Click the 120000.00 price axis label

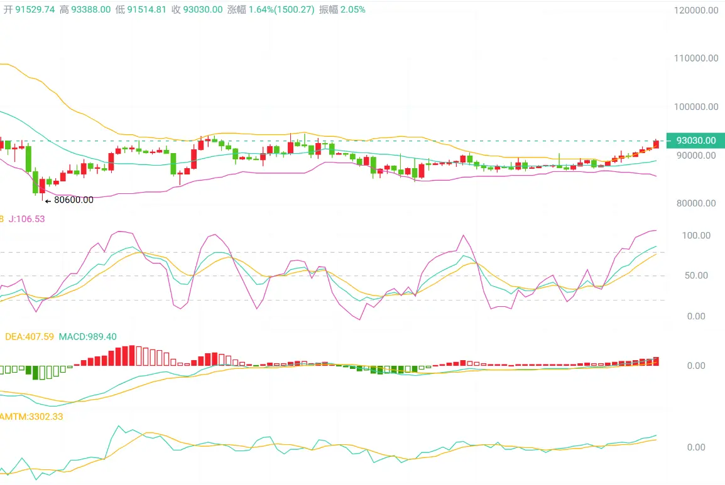(696, 10)
